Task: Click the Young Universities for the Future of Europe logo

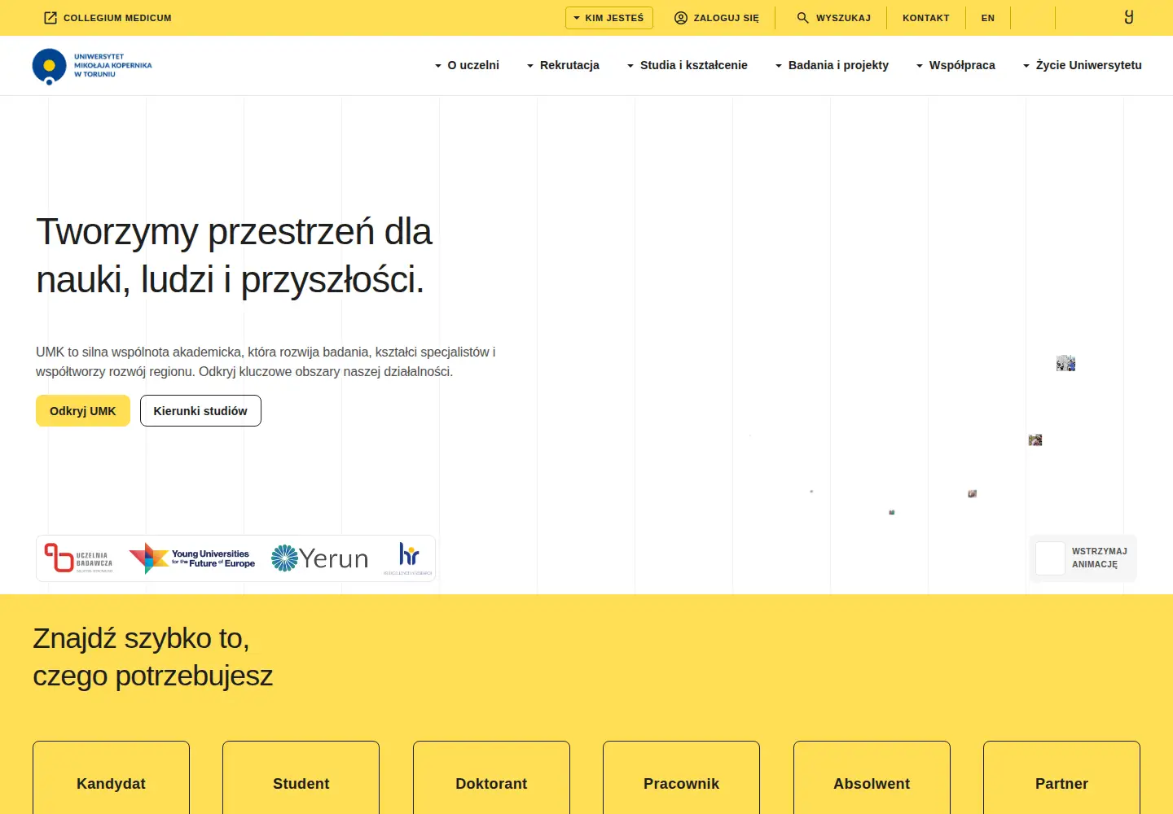Action: tap(192, 558)
